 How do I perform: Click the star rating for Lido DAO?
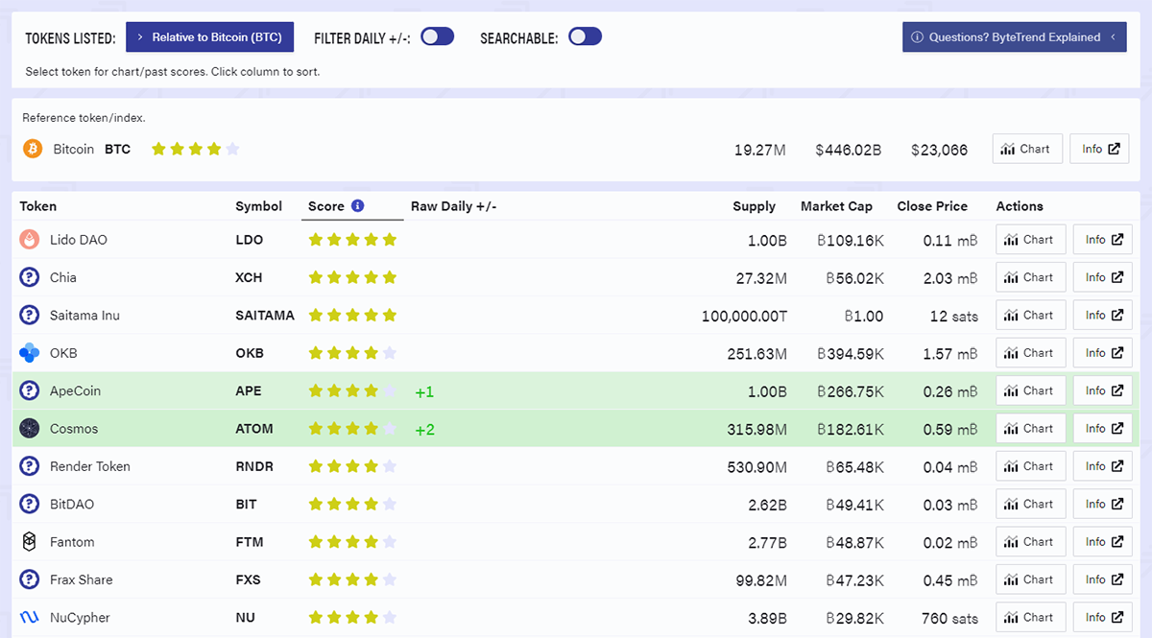pos(352,240)
